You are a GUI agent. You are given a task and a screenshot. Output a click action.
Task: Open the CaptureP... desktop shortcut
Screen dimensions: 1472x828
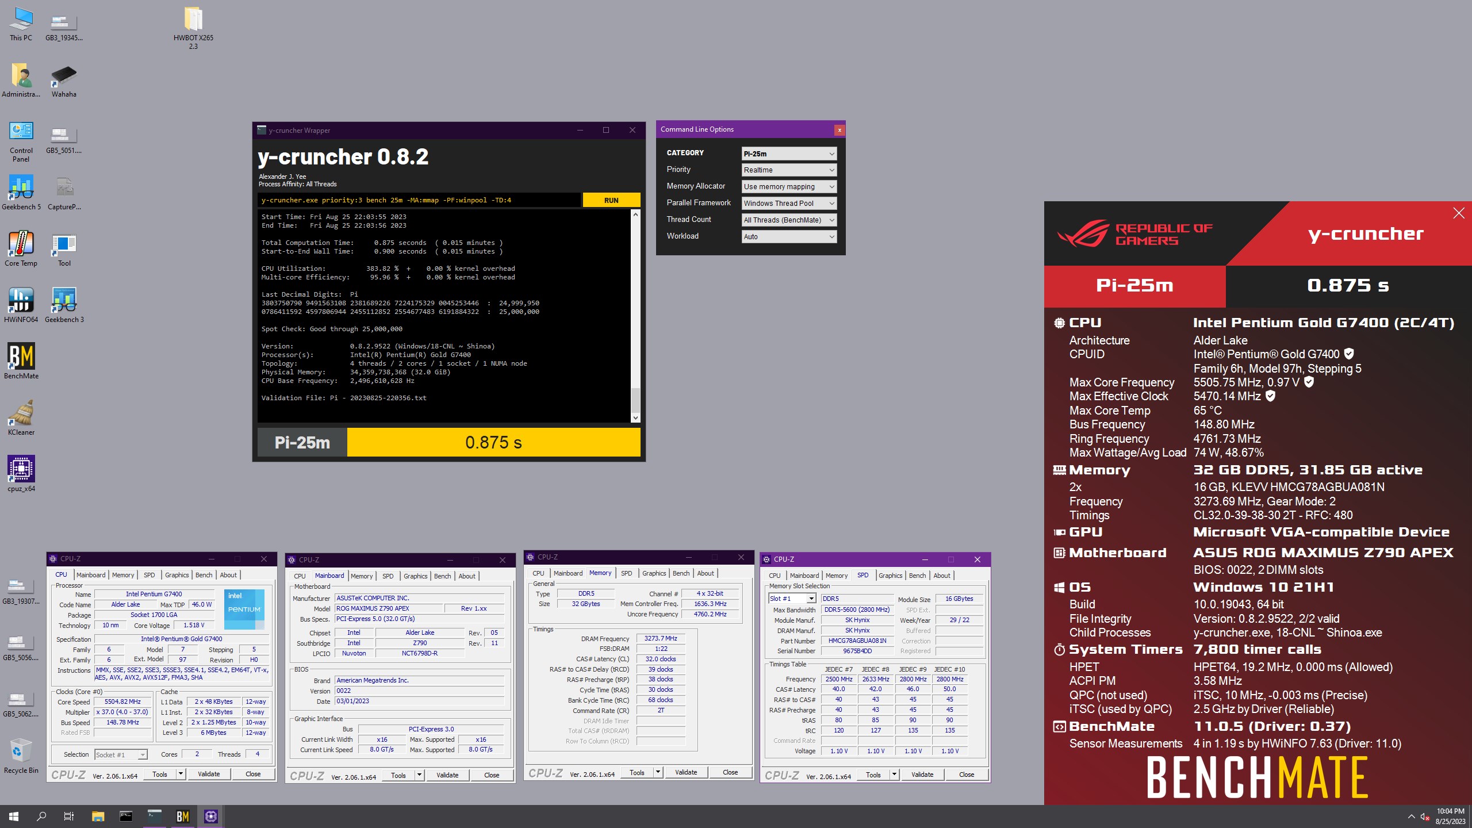click(64, 193)
